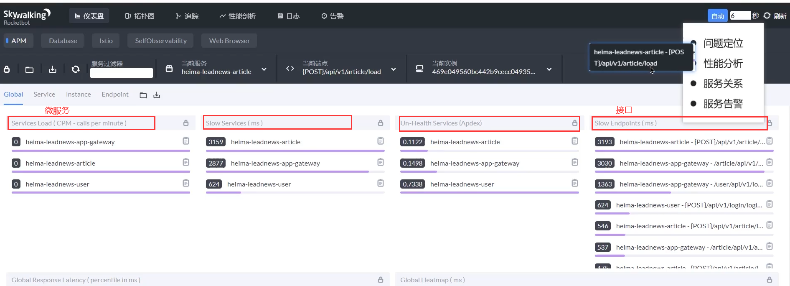
Task: Toggle lock on Global Heatmap panel
Action: [x=770, y=280]
